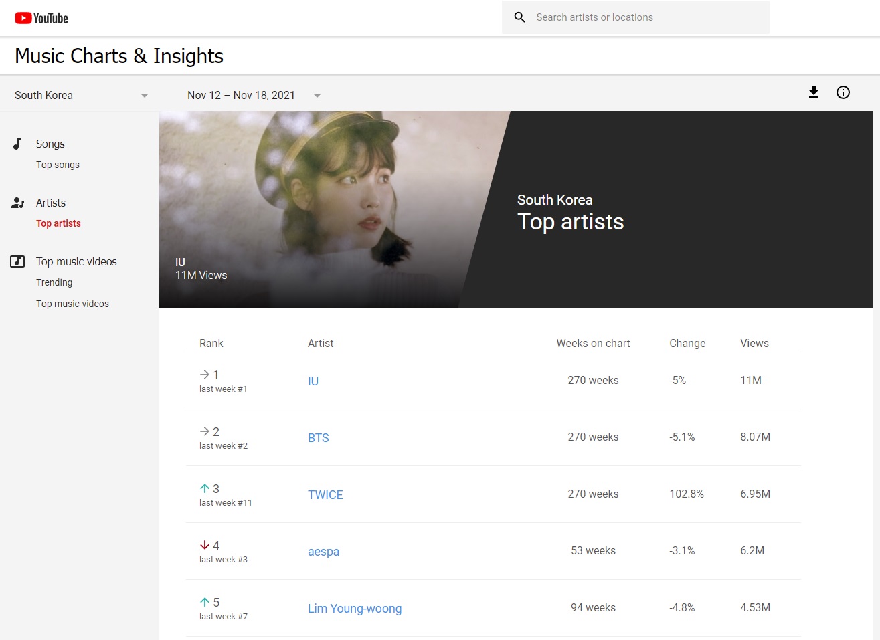The height and width of the screenshot is (640, 880).
Task: Open the TWICE artist link
Action: tap(325, 494)
